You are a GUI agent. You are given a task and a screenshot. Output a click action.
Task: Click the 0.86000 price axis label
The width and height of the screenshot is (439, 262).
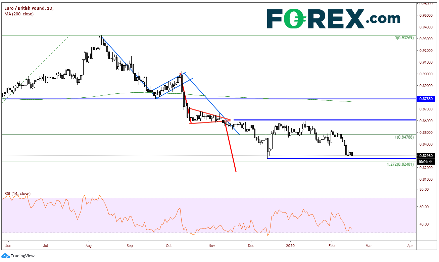(x=425, y=121)
